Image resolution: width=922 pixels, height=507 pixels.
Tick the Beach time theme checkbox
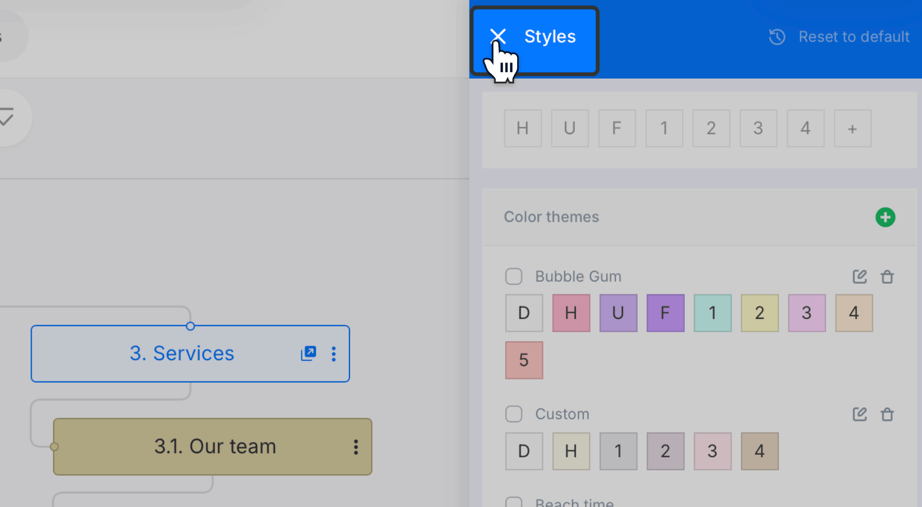pyautogui.click(x=514, y=502)
